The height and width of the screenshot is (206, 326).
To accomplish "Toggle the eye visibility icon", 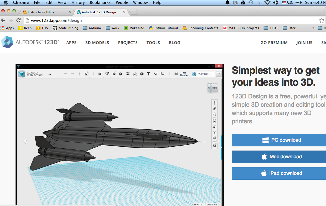I will pyautogui.click(x=214, y=133).
